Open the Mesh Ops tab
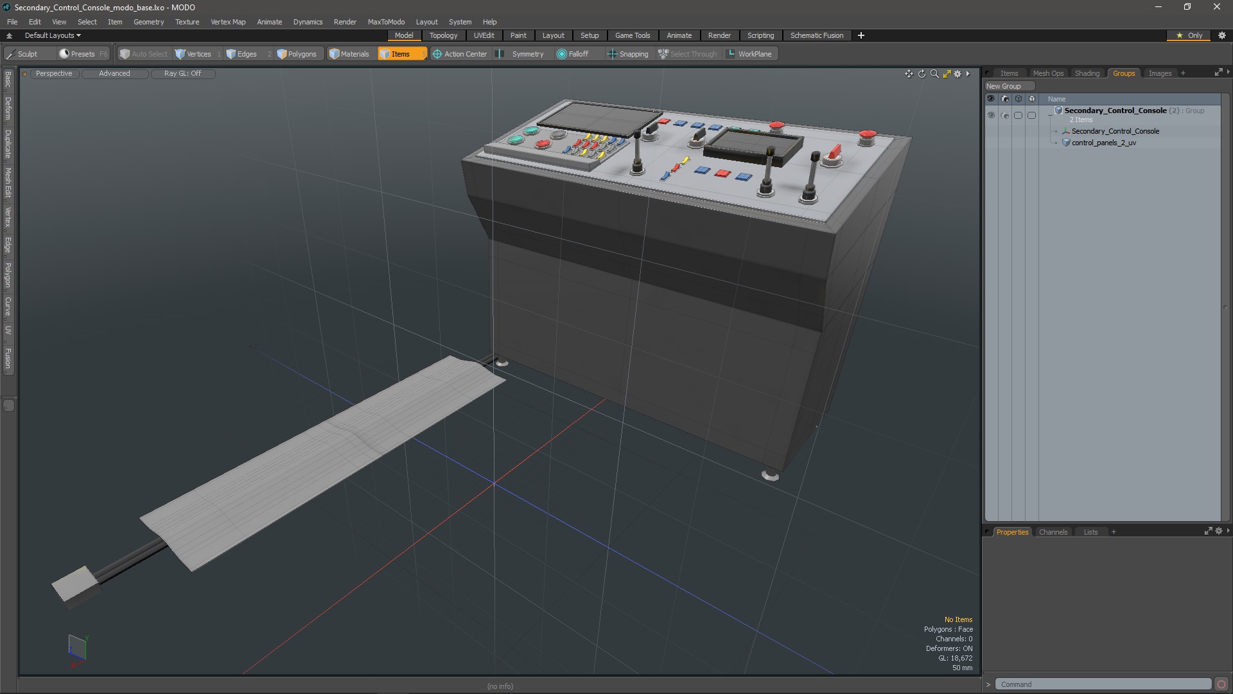The height and width of the screenshot is (694, 1233). (1047, 73)
